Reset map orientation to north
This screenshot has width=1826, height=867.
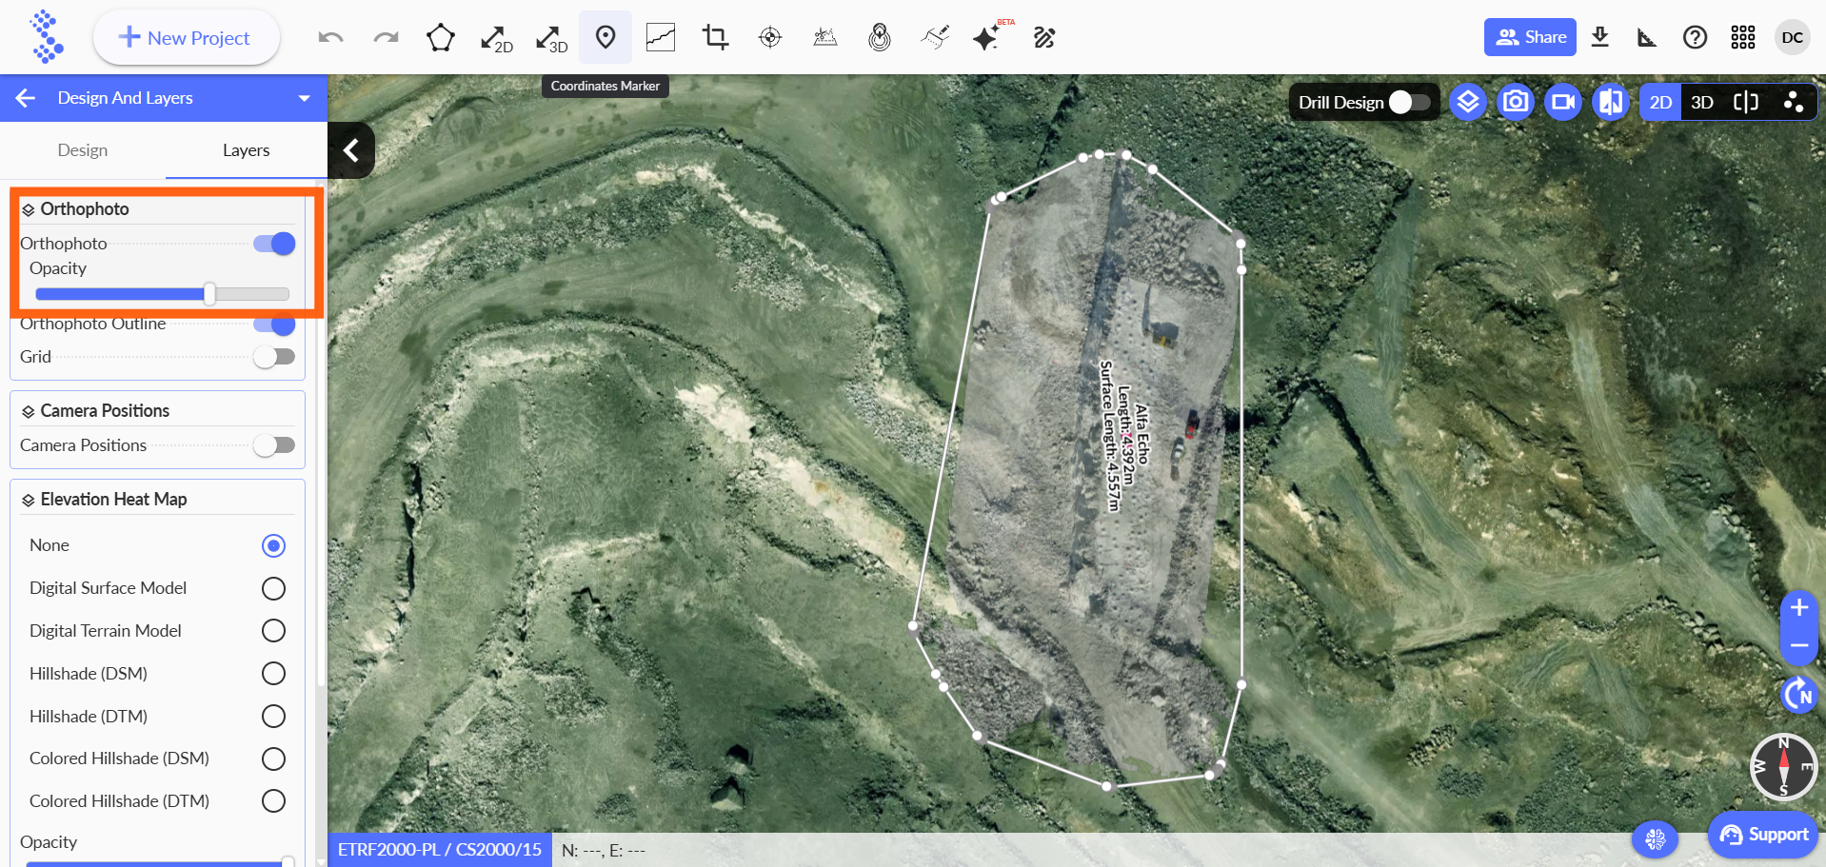pos(1798,694)
